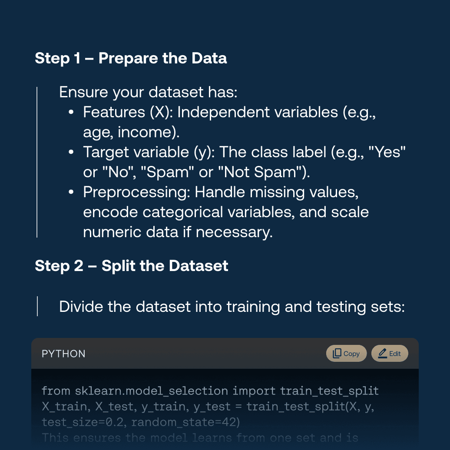This screenshot has width=450, height=450.
Task: Click the faded This ensures the model learns line
Action: click(200, 438)
